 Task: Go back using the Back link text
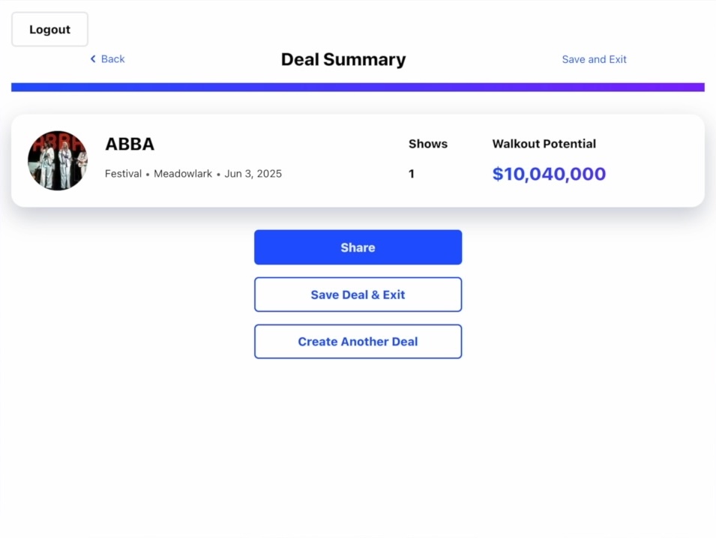(x=112, y=59)
